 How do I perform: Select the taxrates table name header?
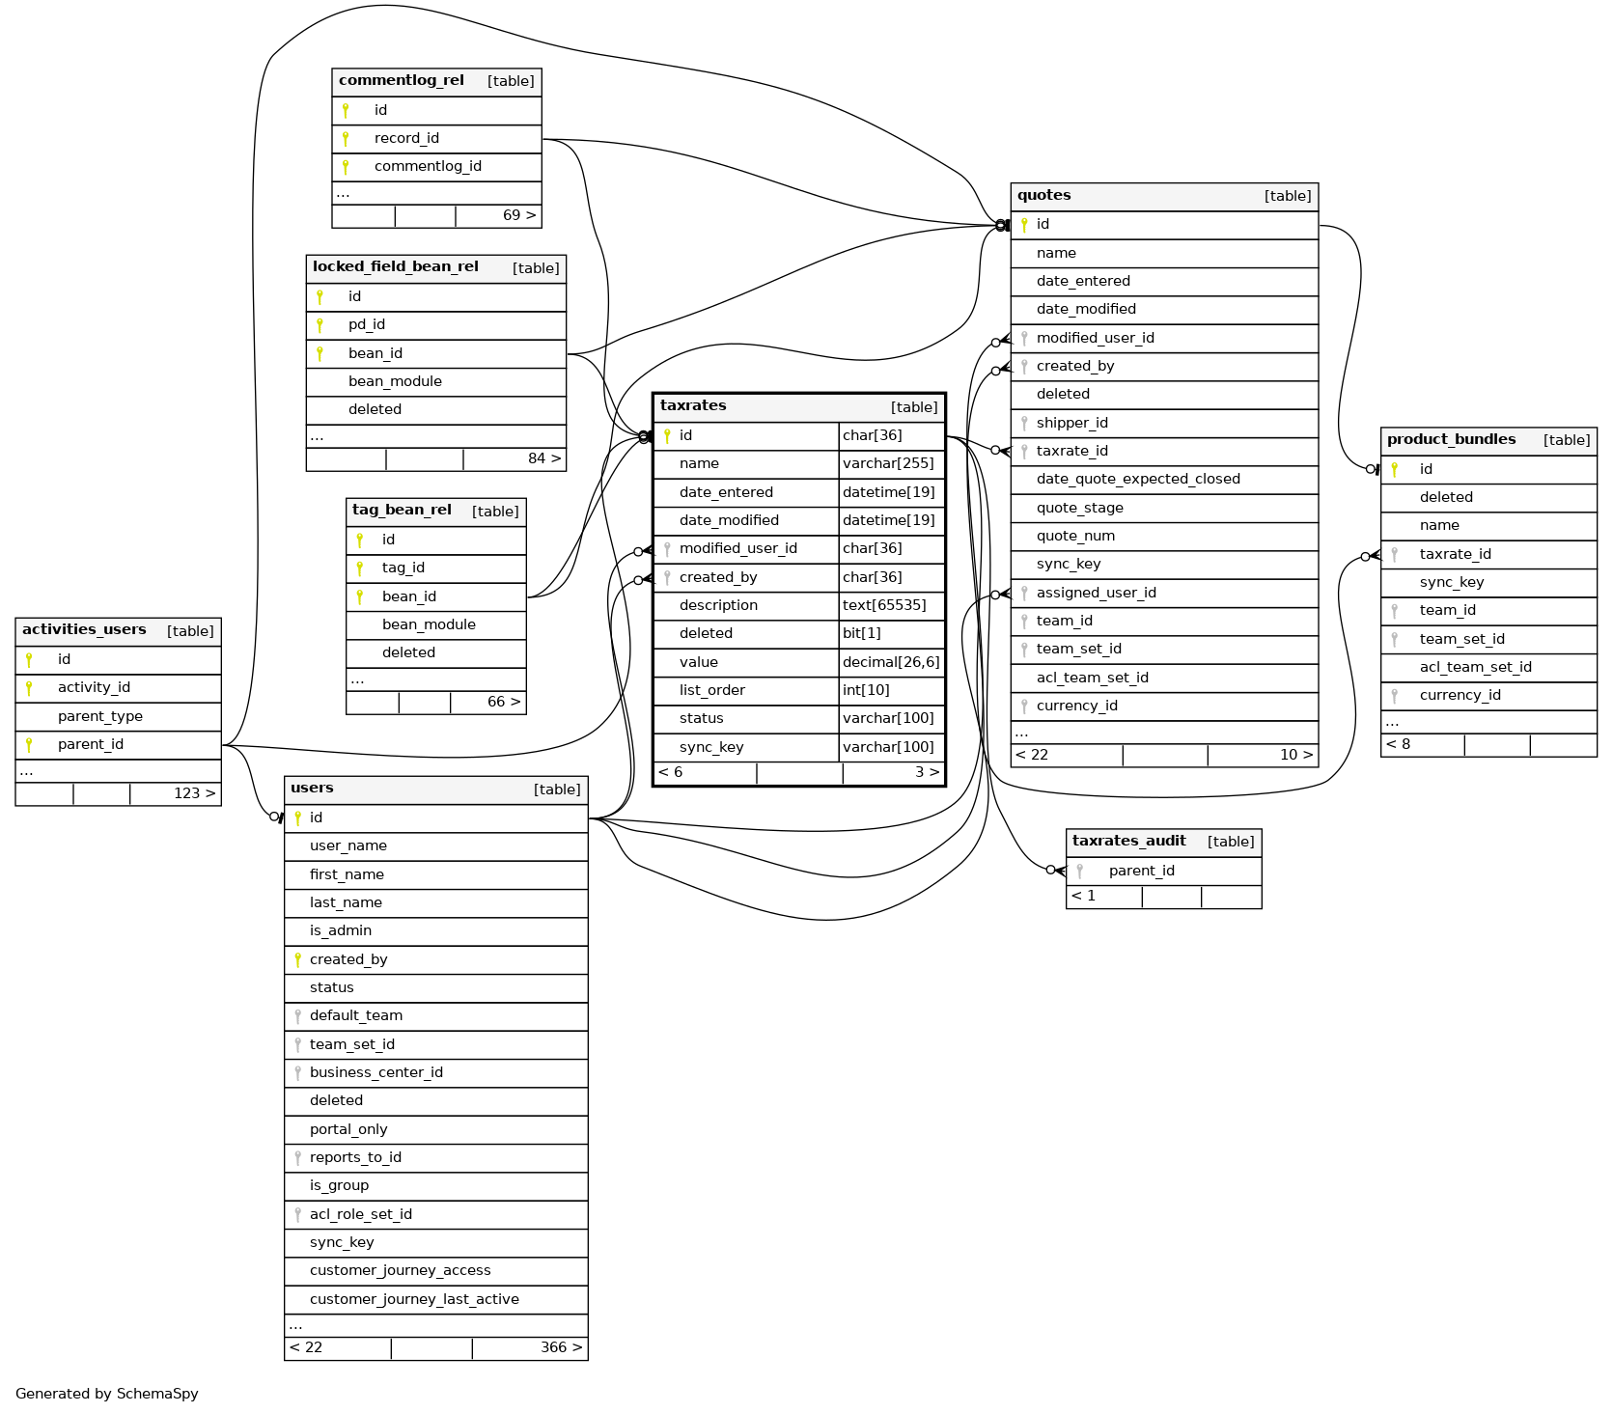click(x=693, y=405)
